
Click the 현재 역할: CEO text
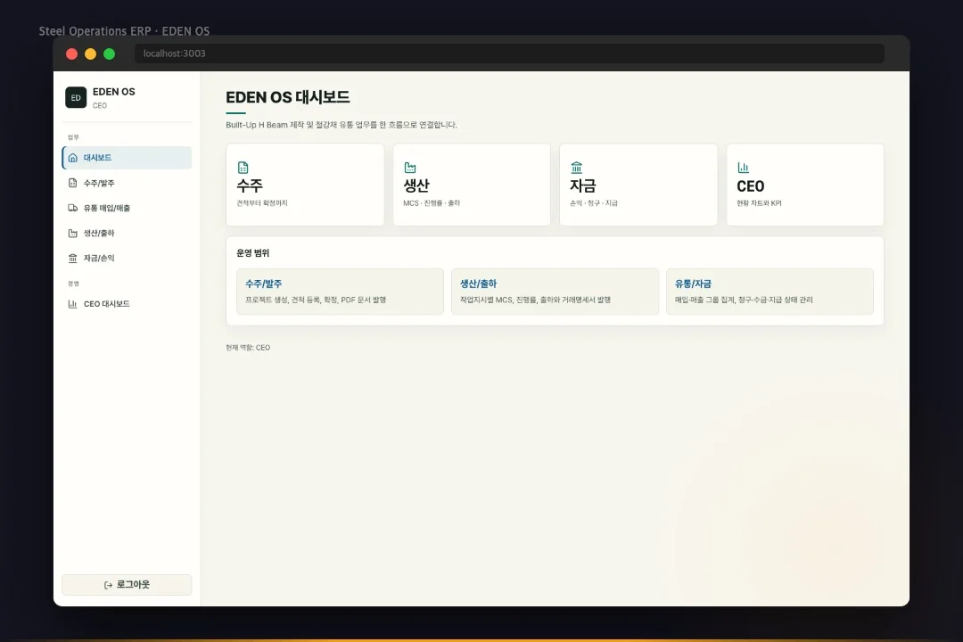pos(248,348)
